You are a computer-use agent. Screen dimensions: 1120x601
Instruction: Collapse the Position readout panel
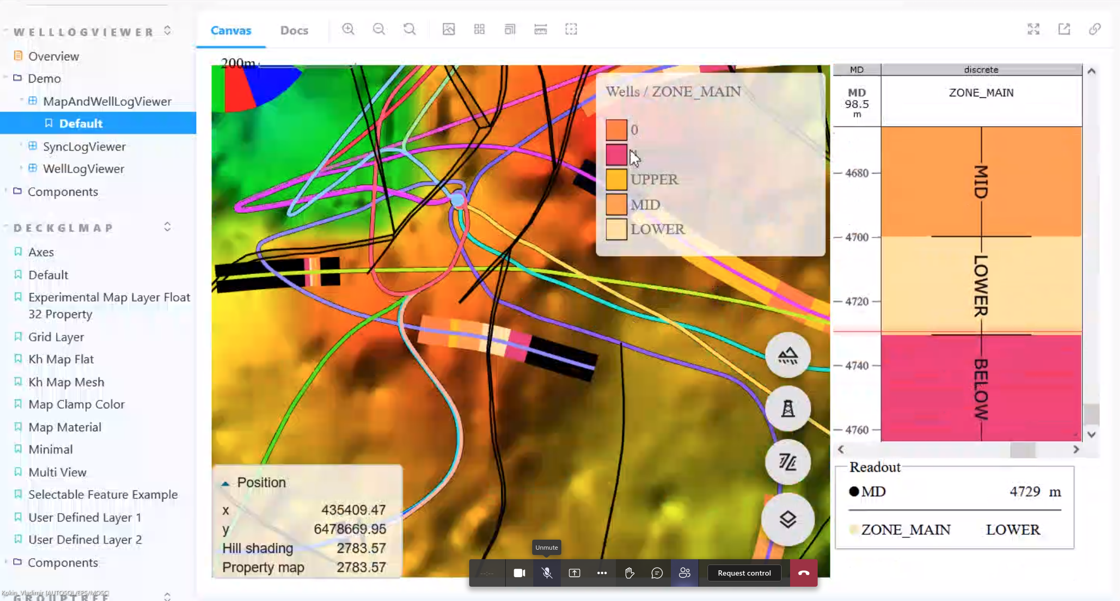point(226,483)
